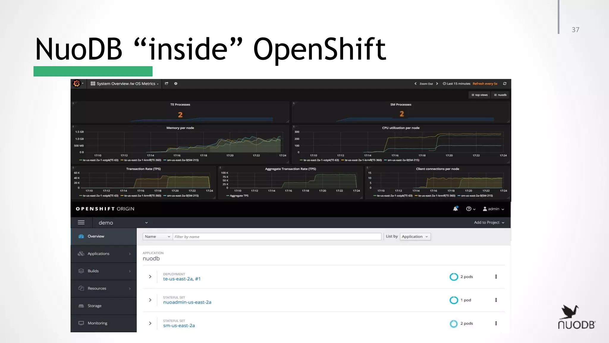Screen dimensions: 609x343
Task: Open TE Processes panel title
Action: coord(180,105)
